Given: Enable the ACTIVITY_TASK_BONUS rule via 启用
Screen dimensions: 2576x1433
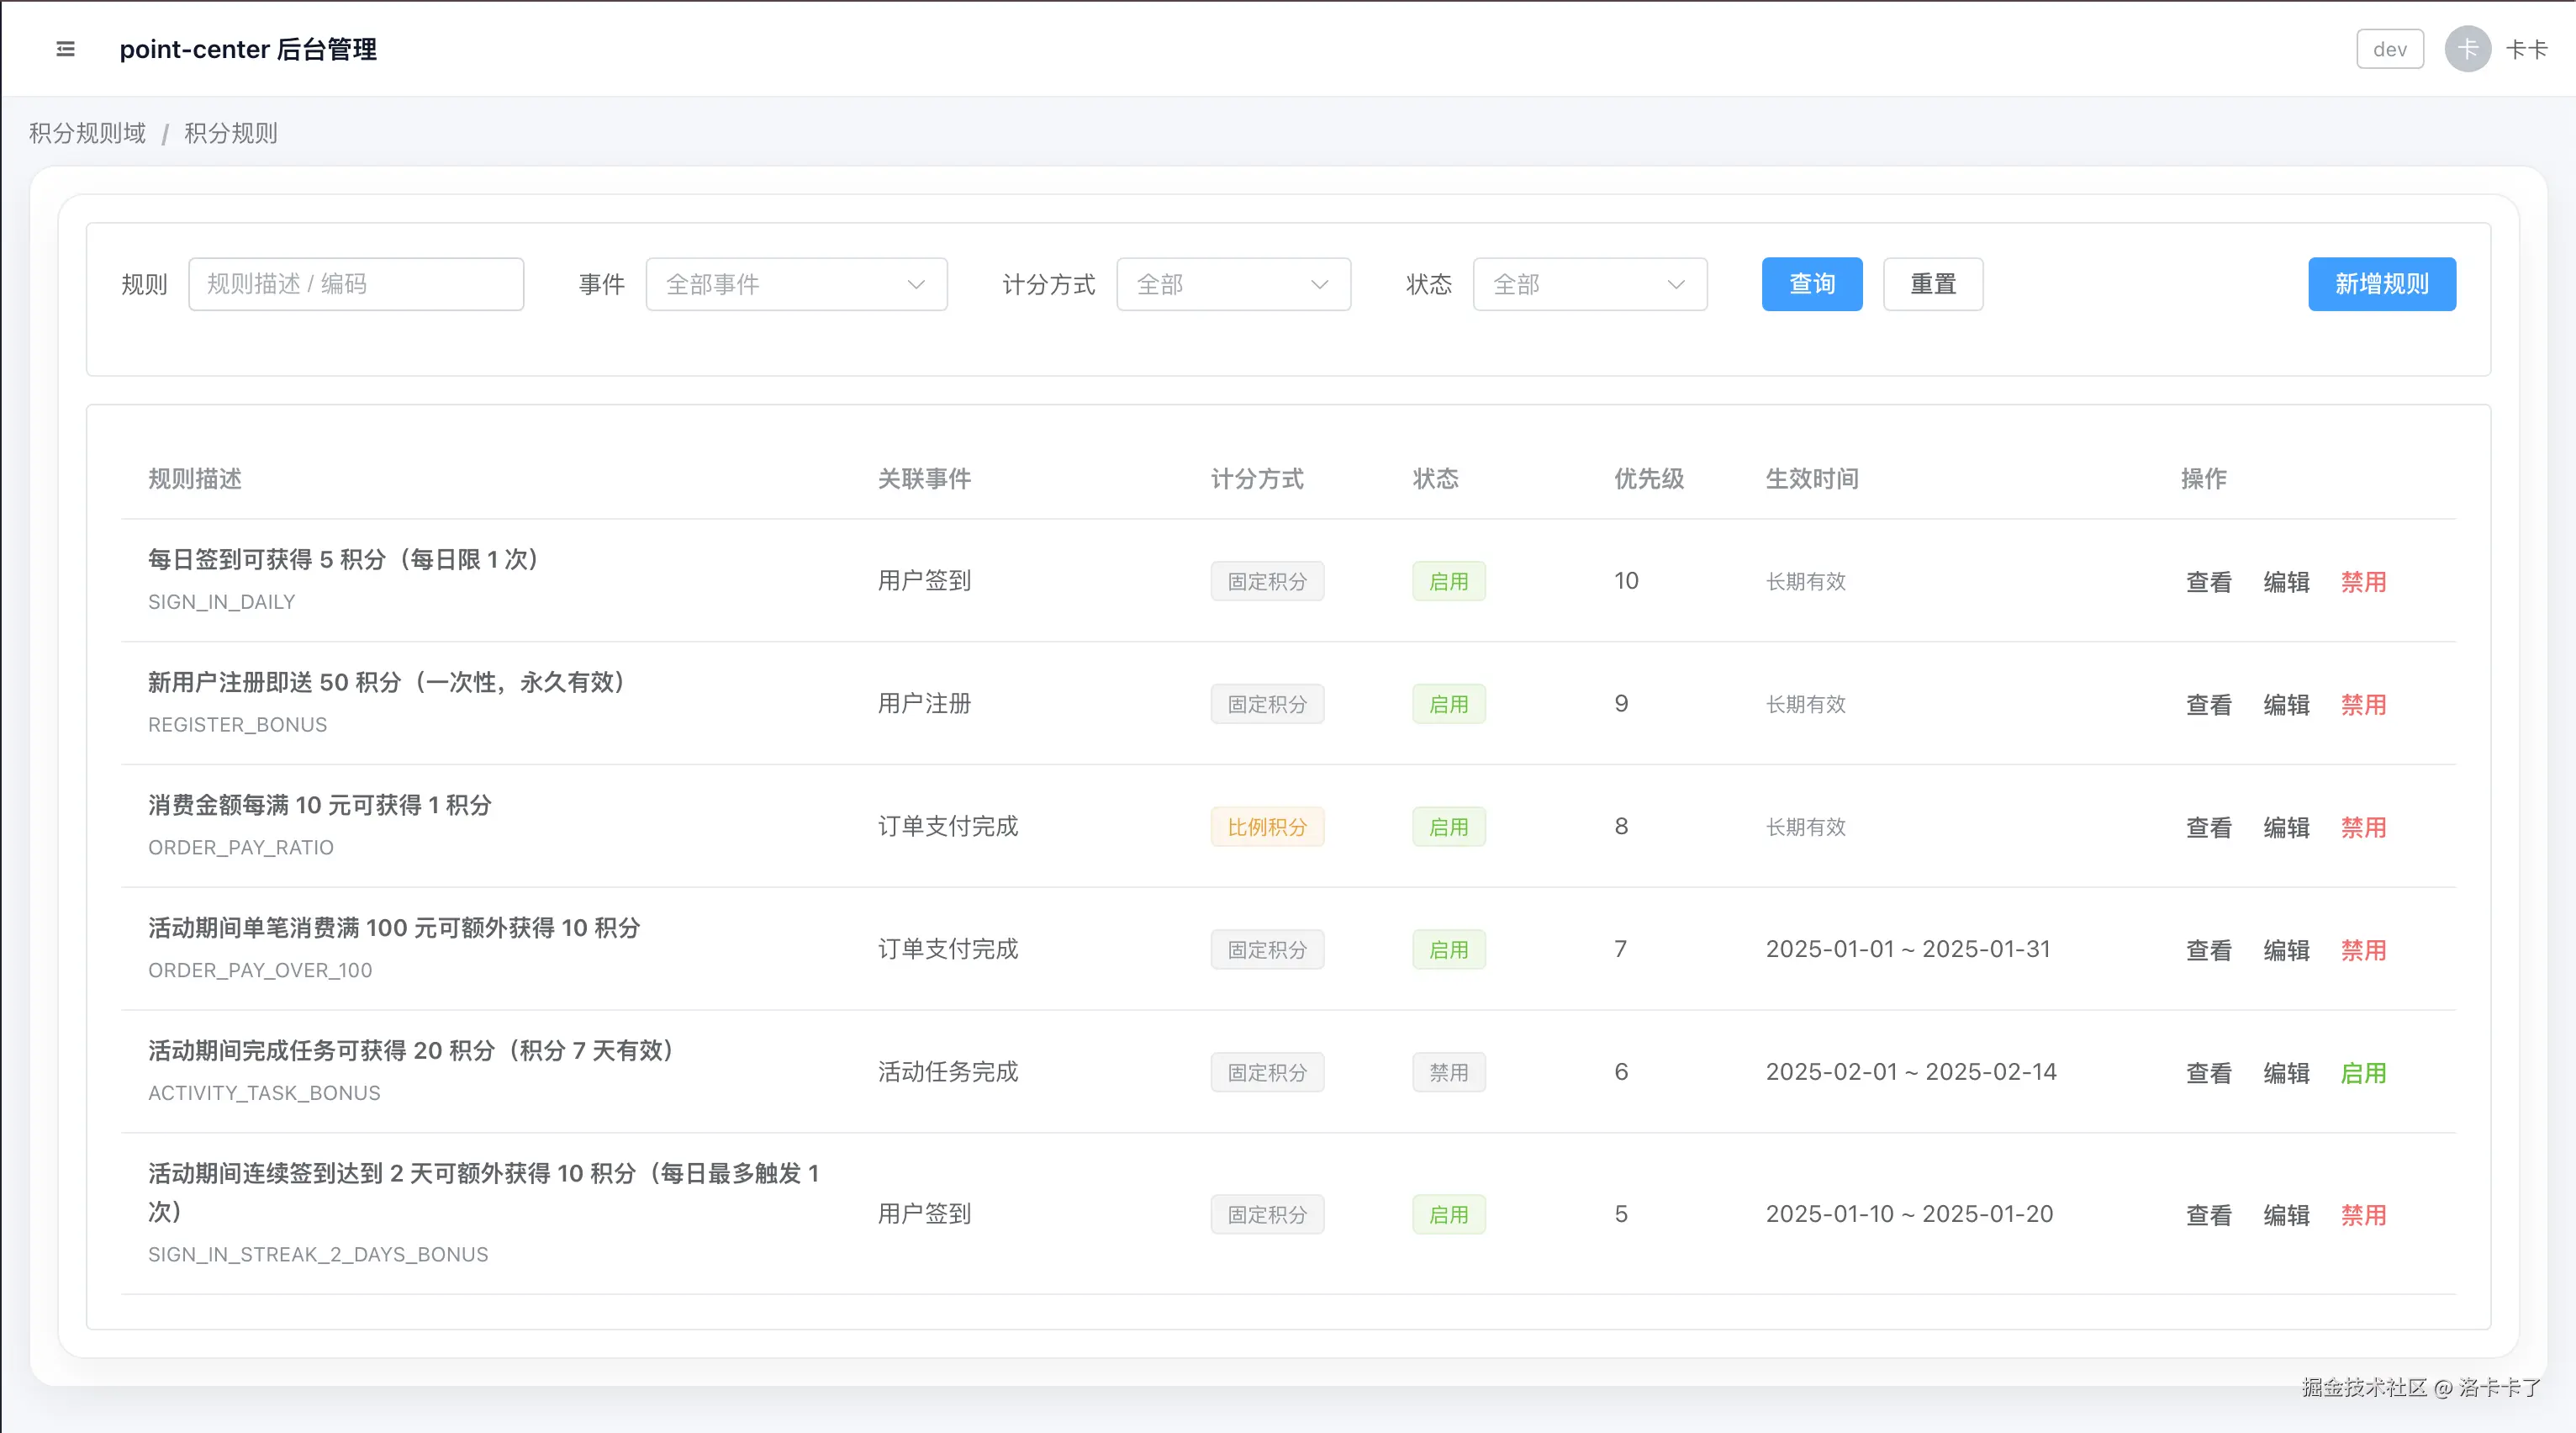Looking at the screenshot, I should point(2363,1073).
